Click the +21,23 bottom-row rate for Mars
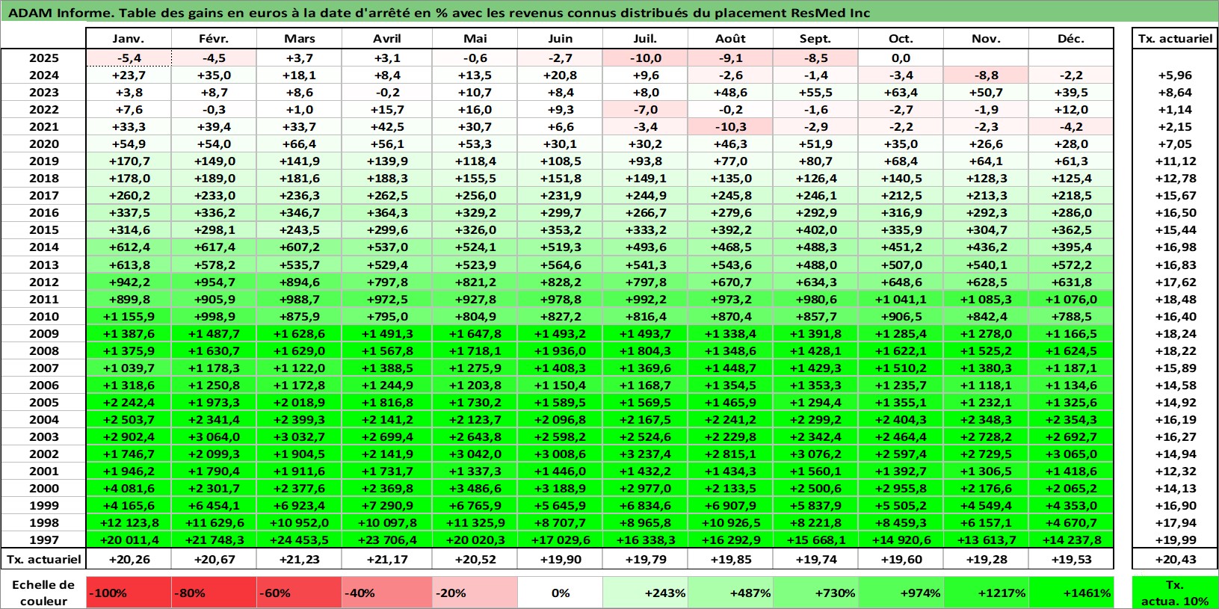 (x=300, y=559)
